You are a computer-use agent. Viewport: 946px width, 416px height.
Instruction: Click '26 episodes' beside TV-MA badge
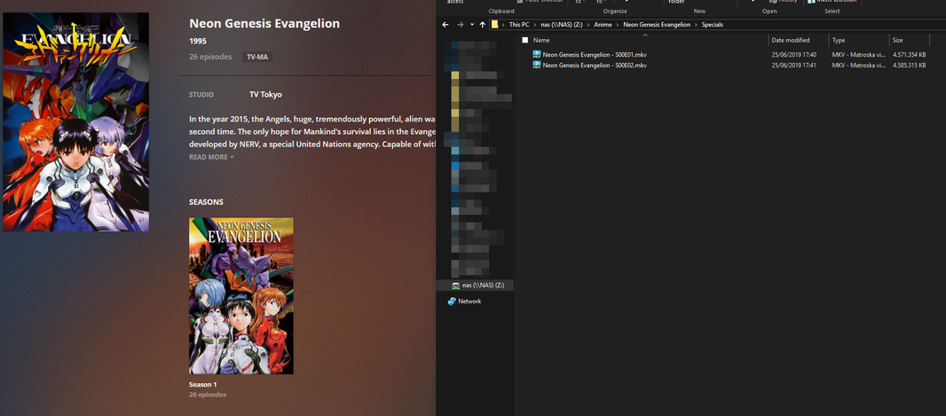[x=210, y=57]
